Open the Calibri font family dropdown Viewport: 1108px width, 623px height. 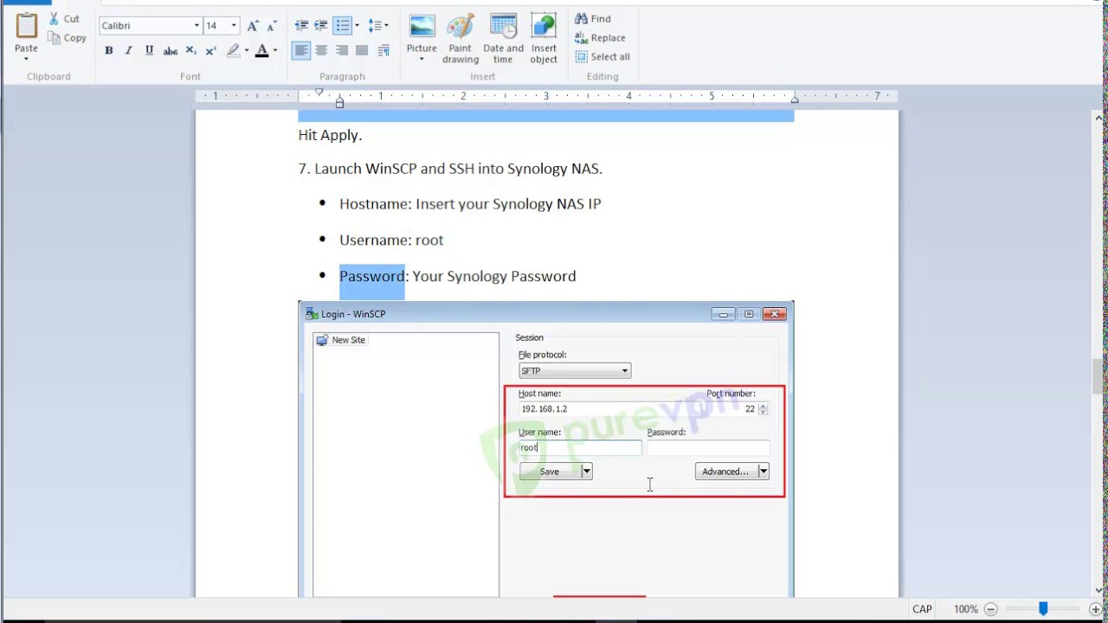pyautogui.click(x=196, y=26)
